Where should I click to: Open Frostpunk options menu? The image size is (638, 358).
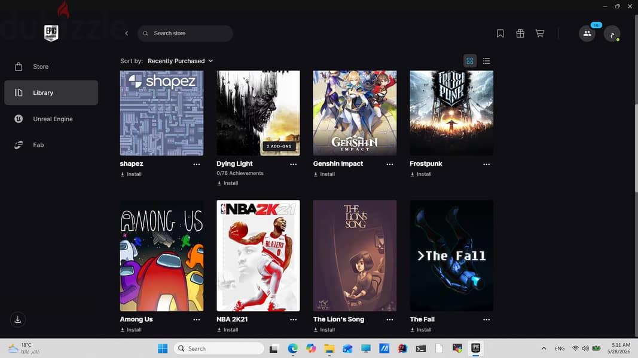tap(486, 165)
